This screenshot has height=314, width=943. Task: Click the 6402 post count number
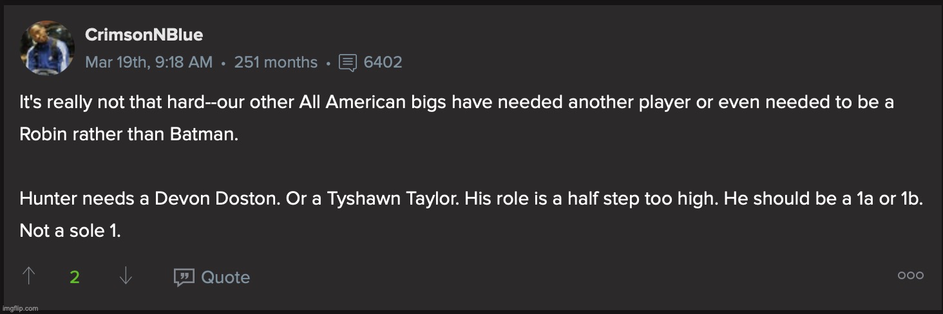[x=383, y=62]
